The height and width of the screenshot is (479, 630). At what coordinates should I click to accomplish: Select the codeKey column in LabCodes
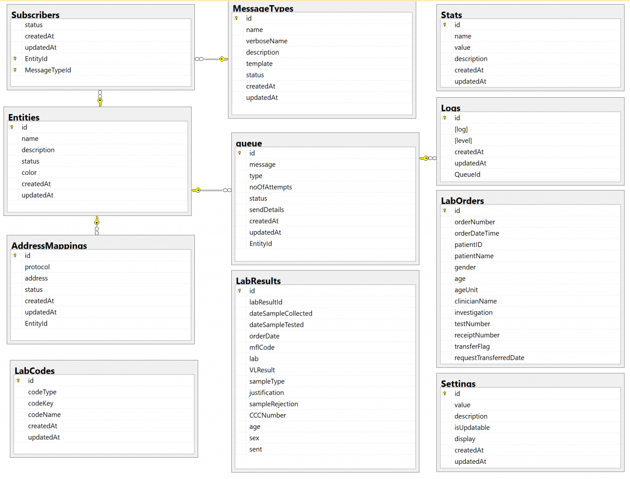point(104,403)
